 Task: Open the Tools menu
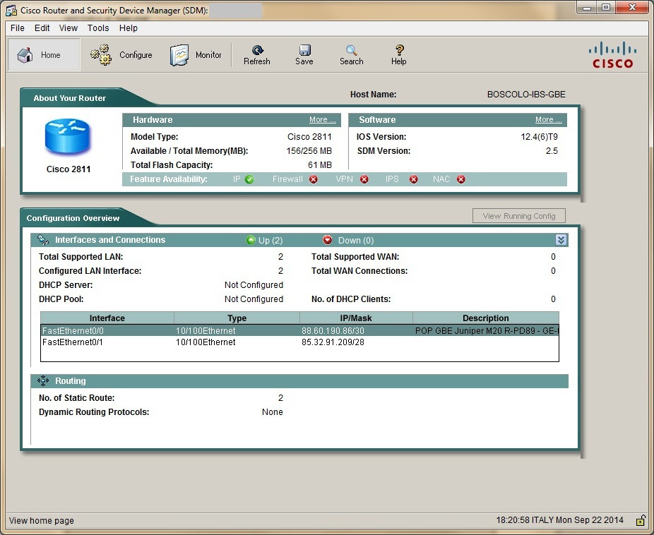coord(98,28)
